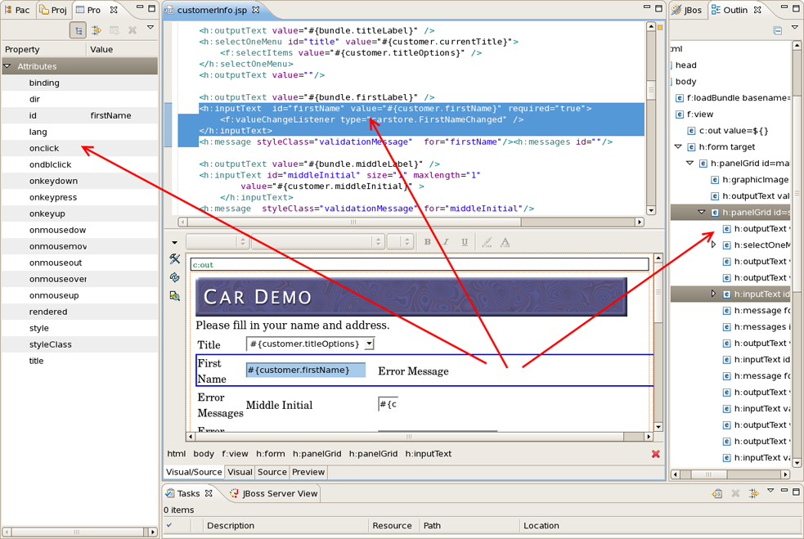804x539 pixels.
Task: Collapse the Attributes category
Action: click(8, 66)
